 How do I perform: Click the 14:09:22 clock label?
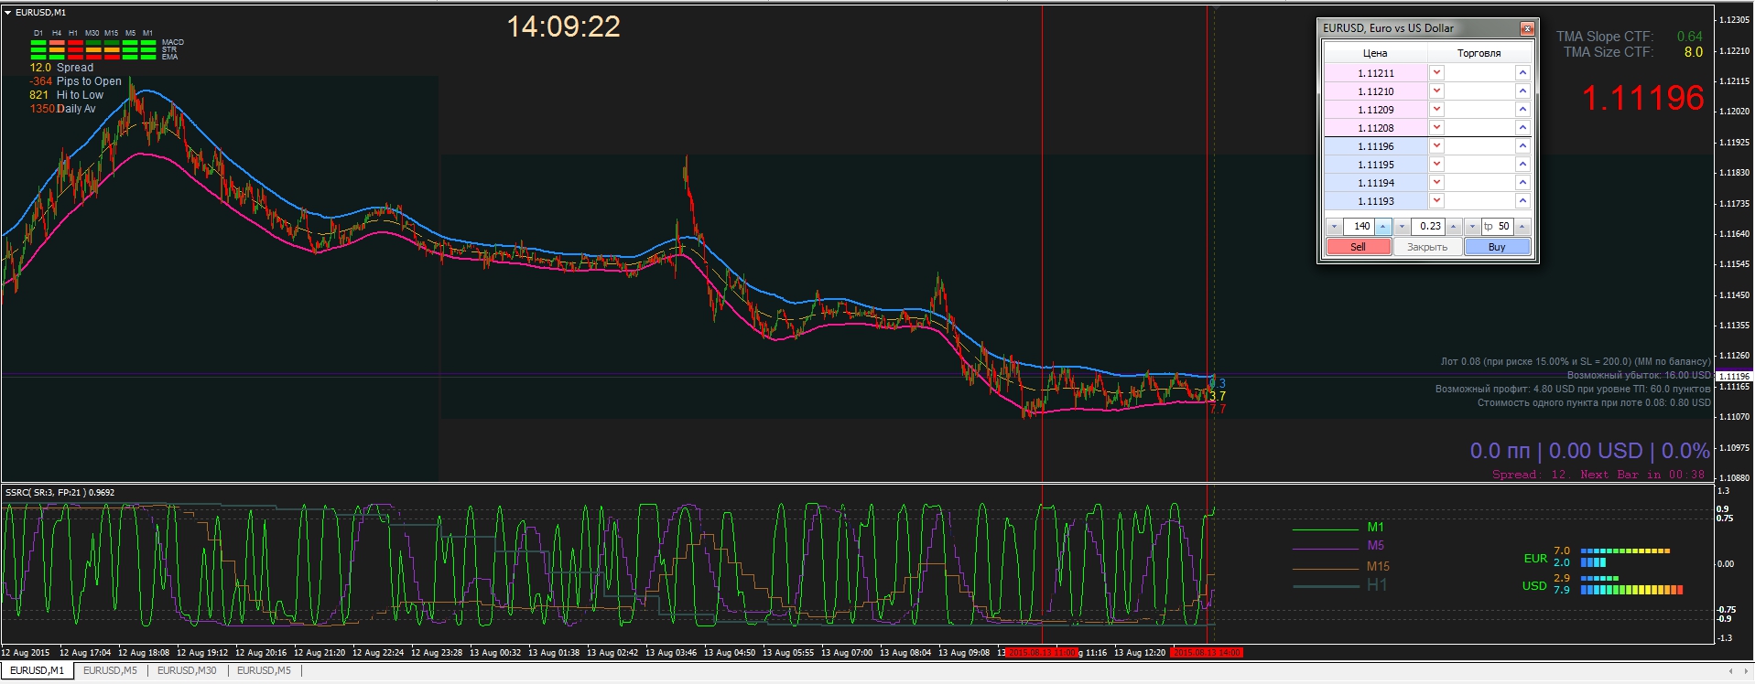(564, 27)
